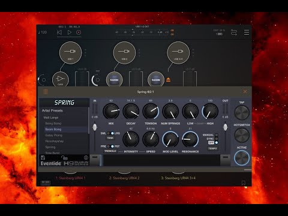The height and width of the screenshot is (216, 288).
Task: Click the channel label 1: Steinberg UR44 1
Action: click(x=70, y=178)
